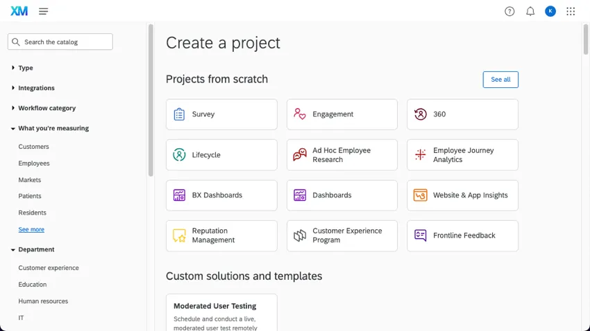Open the user account avatar
The image size is (590, 331).
550,11
